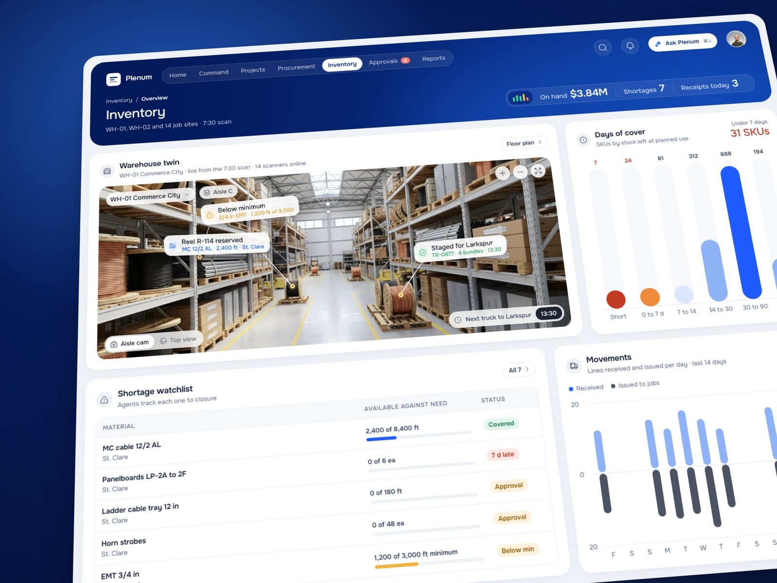Click Next truck to Larkspur chip
Image resolution: width=777 pixels, height=583 pixels.
pyautogui.click(x=507, y=316)
